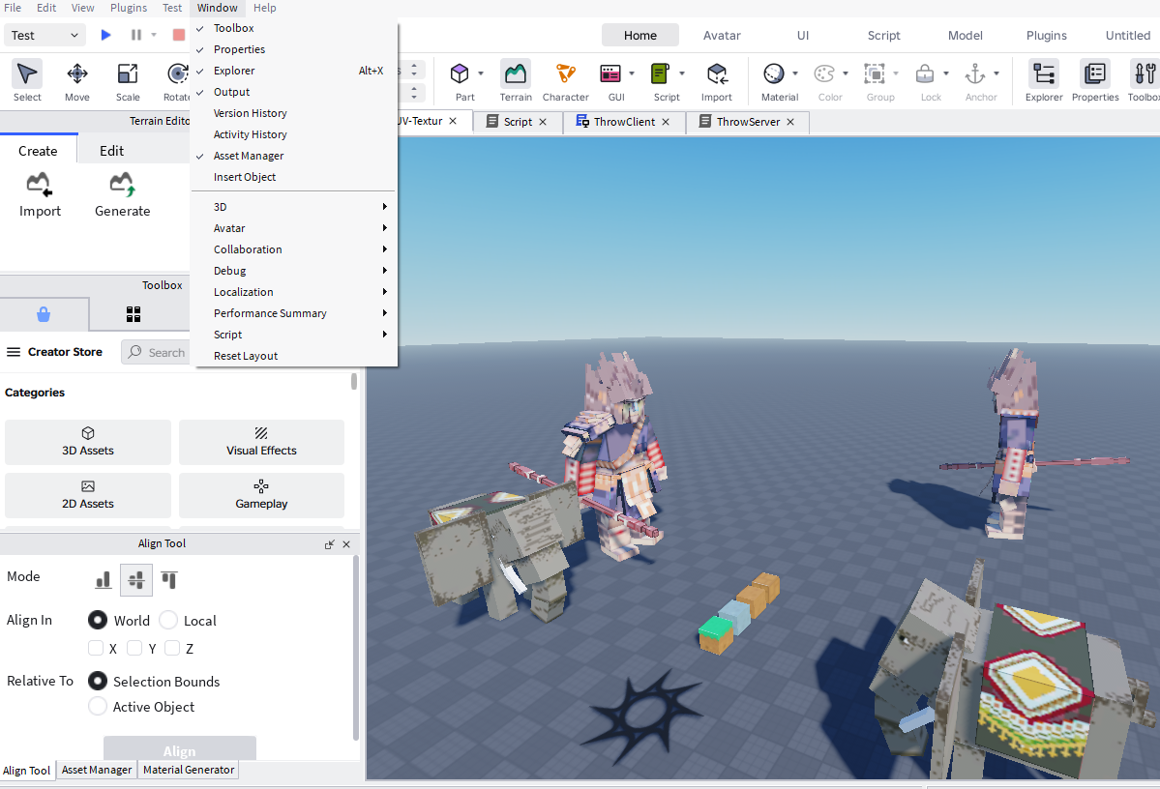This screenshot has width=1160, height=789.
Task: Enable the Z axis checkbox
Action: (x=172, y=648)
